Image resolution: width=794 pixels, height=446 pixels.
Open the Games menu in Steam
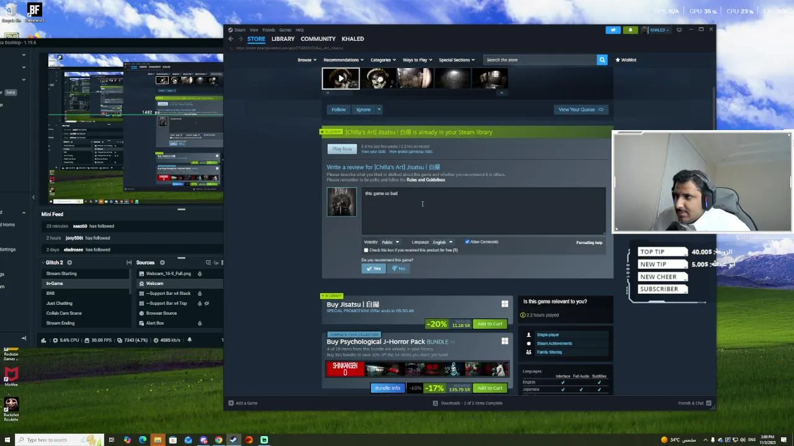285,30
